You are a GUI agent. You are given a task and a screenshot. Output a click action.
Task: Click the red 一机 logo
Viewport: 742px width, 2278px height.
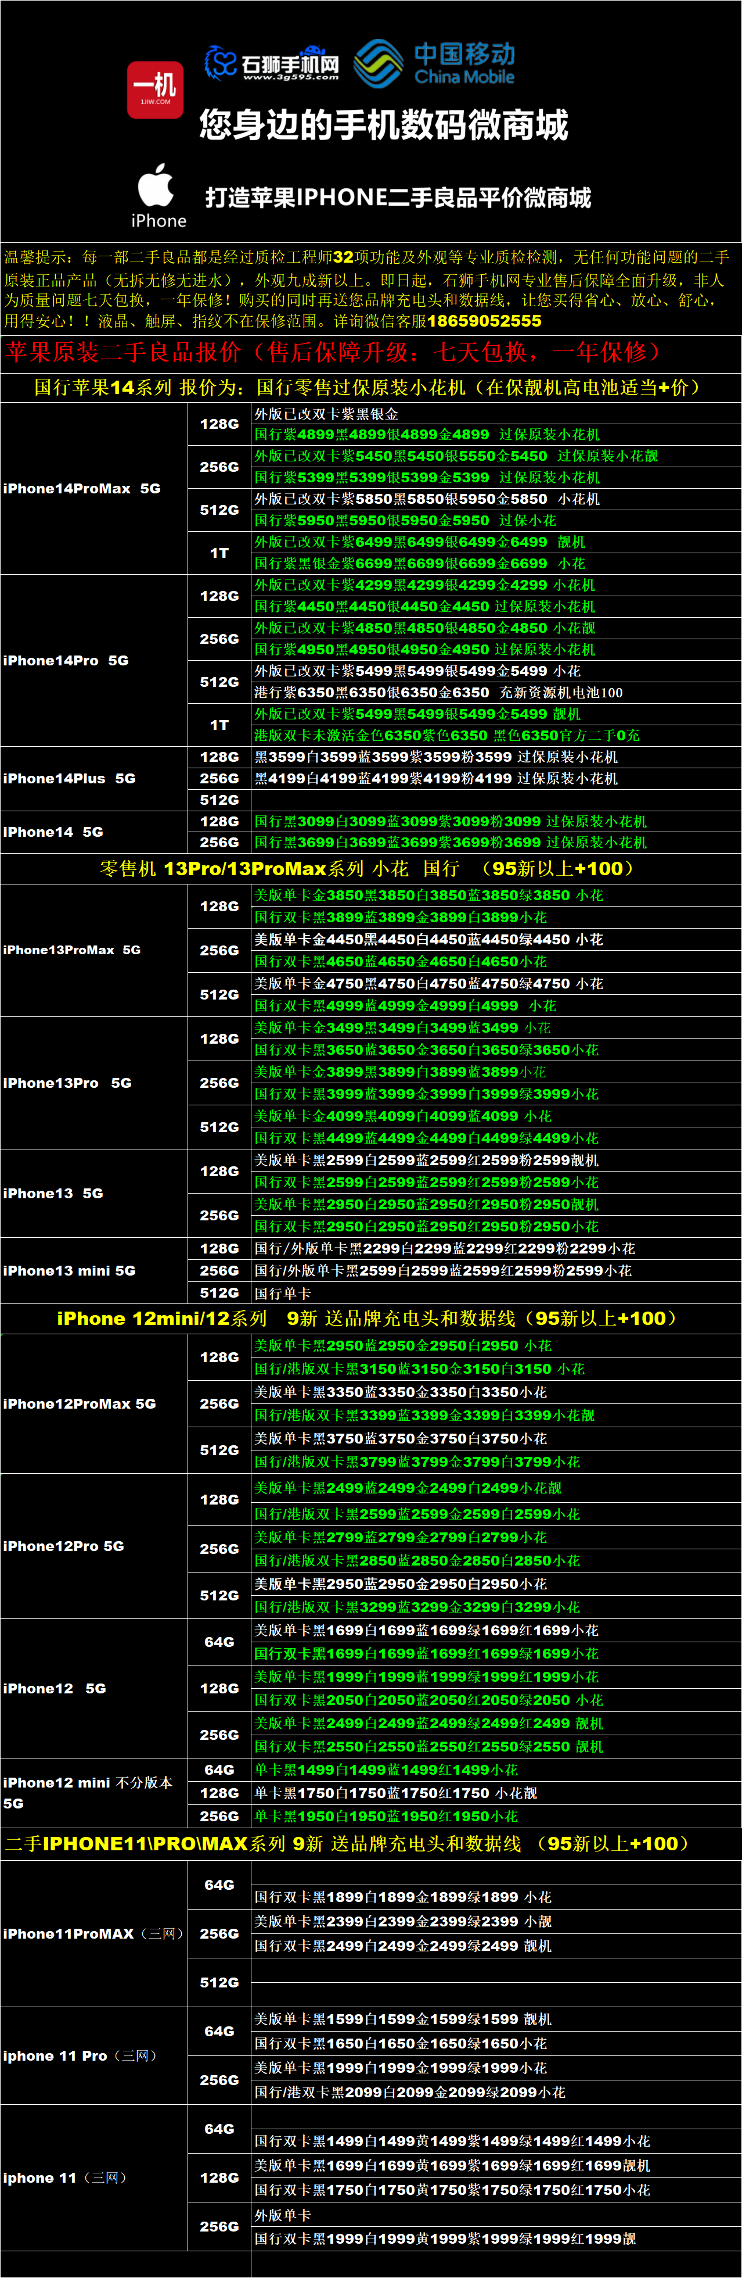[x=154, y=90]
